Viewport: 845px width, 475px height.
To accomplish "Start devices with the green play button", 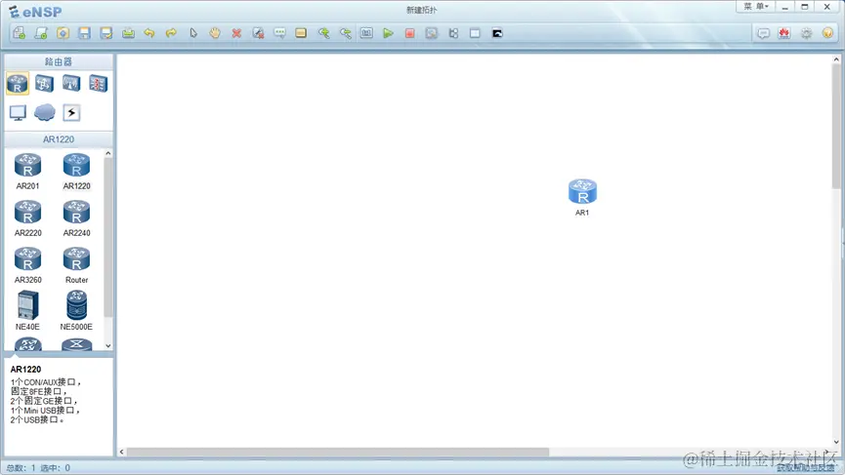I will click(388, 33).
